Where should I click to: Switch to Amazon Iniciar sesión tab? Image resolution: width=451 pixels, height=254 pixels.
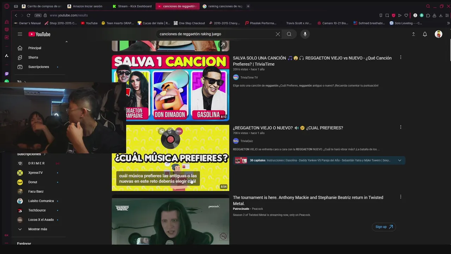(87, 6)
